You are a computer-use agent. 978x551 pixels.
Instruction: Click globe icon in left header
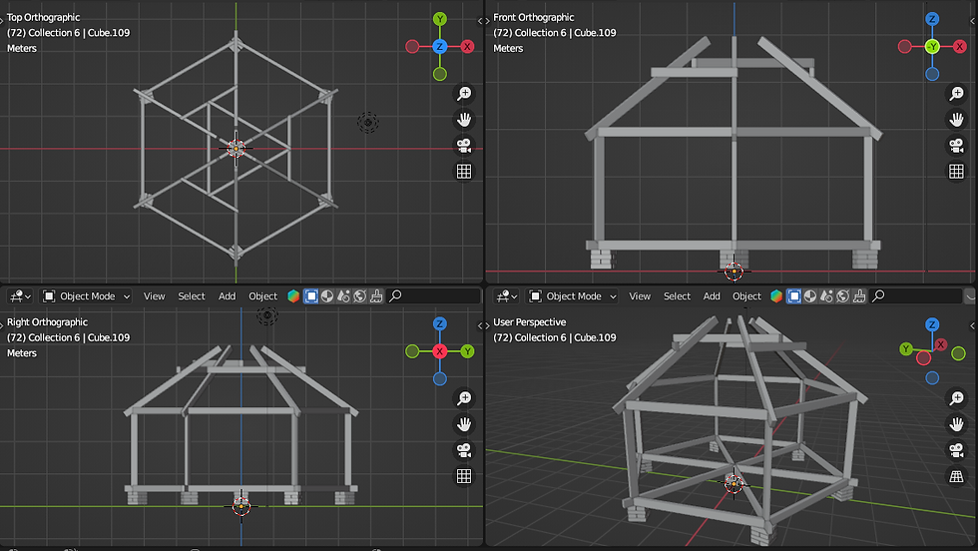click(360, 295)
